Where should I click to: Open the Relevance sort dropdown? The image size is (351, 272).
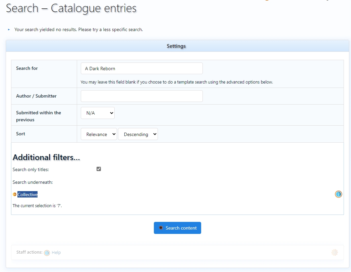(x=99, y=134)
